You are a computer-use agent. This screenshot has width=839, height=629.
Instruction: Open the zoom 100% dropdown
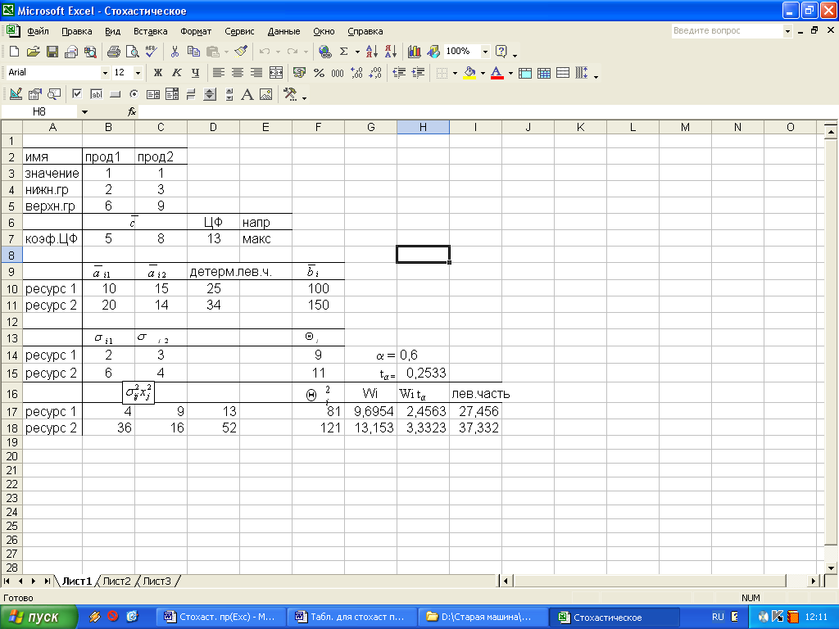click(x=485, y=52)
